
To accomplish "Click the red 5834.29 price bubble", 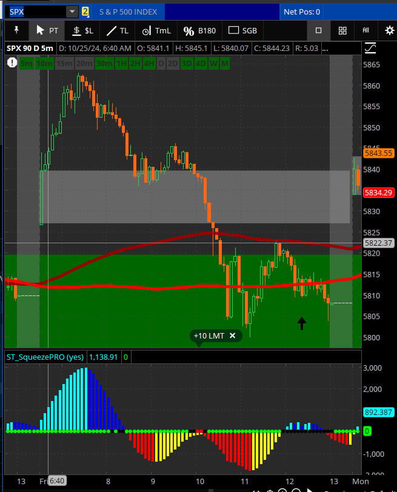I will pos(378,193).
